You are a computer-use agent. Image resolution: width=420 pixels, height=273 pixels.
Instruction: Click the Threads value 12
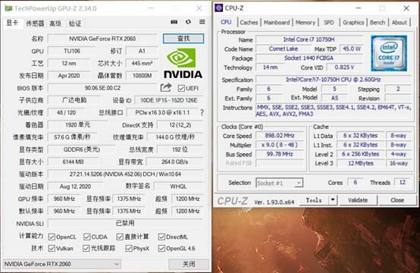click(403, 183)
